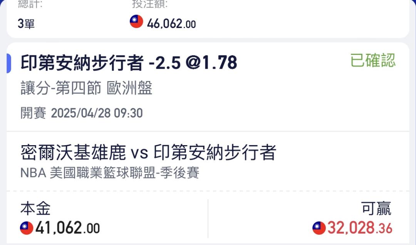This screenshot has width=416, height=245.
Task: Select the 讓分-第四節 歐洲盤 bet type text
Action: coord(87,88)
